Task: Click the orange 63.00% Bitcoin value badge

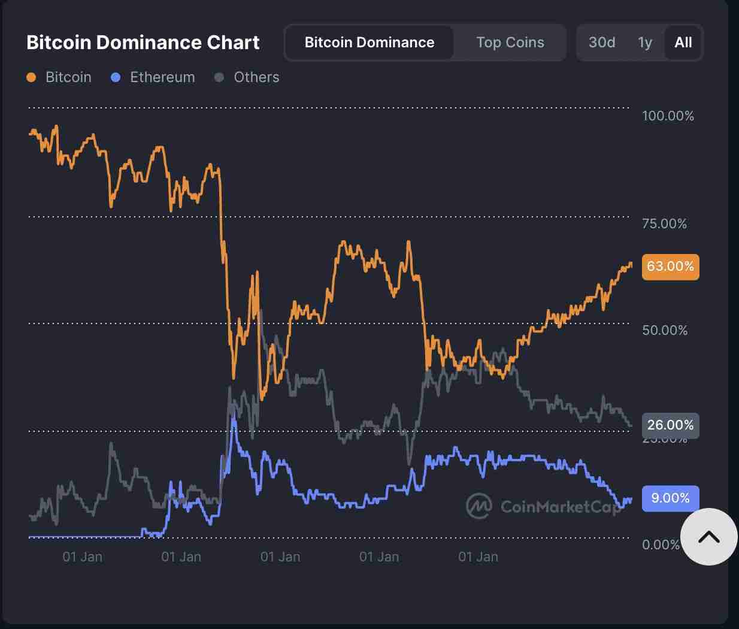Action: coord(670,267)
